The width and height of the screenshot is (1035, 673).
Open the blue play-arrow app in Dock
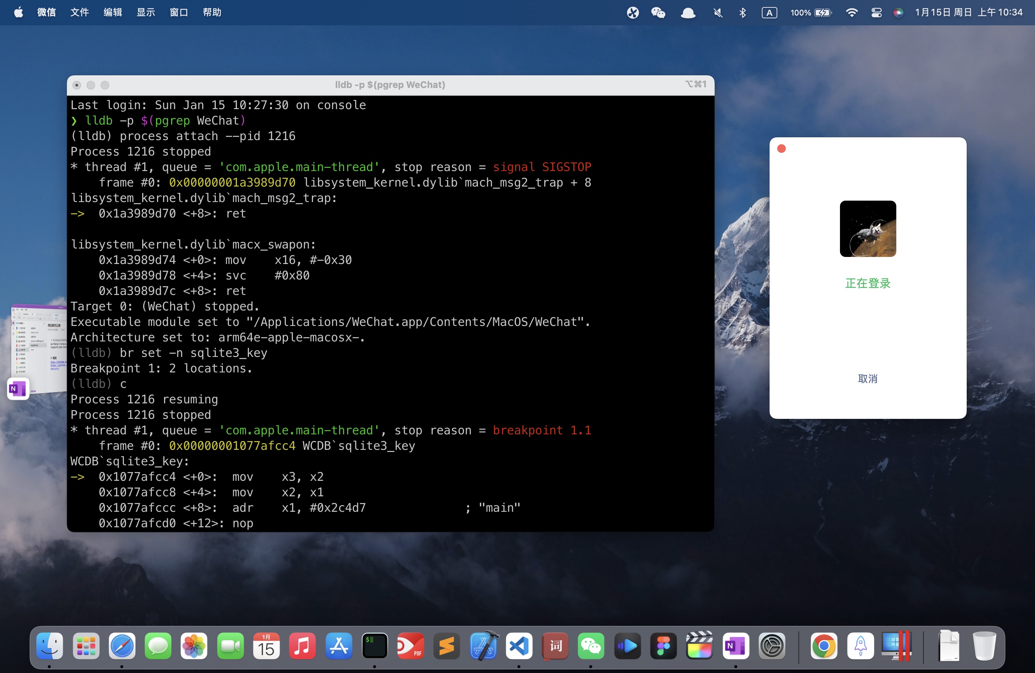(627, 646)
